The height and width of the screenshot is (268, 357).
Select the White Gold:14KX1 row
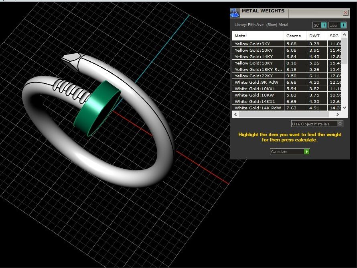(287, 101)
